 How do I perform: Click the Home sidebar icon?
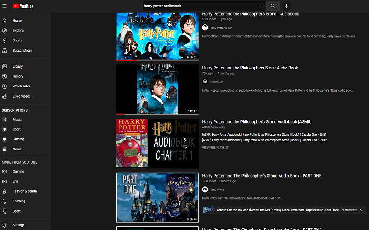5,21
